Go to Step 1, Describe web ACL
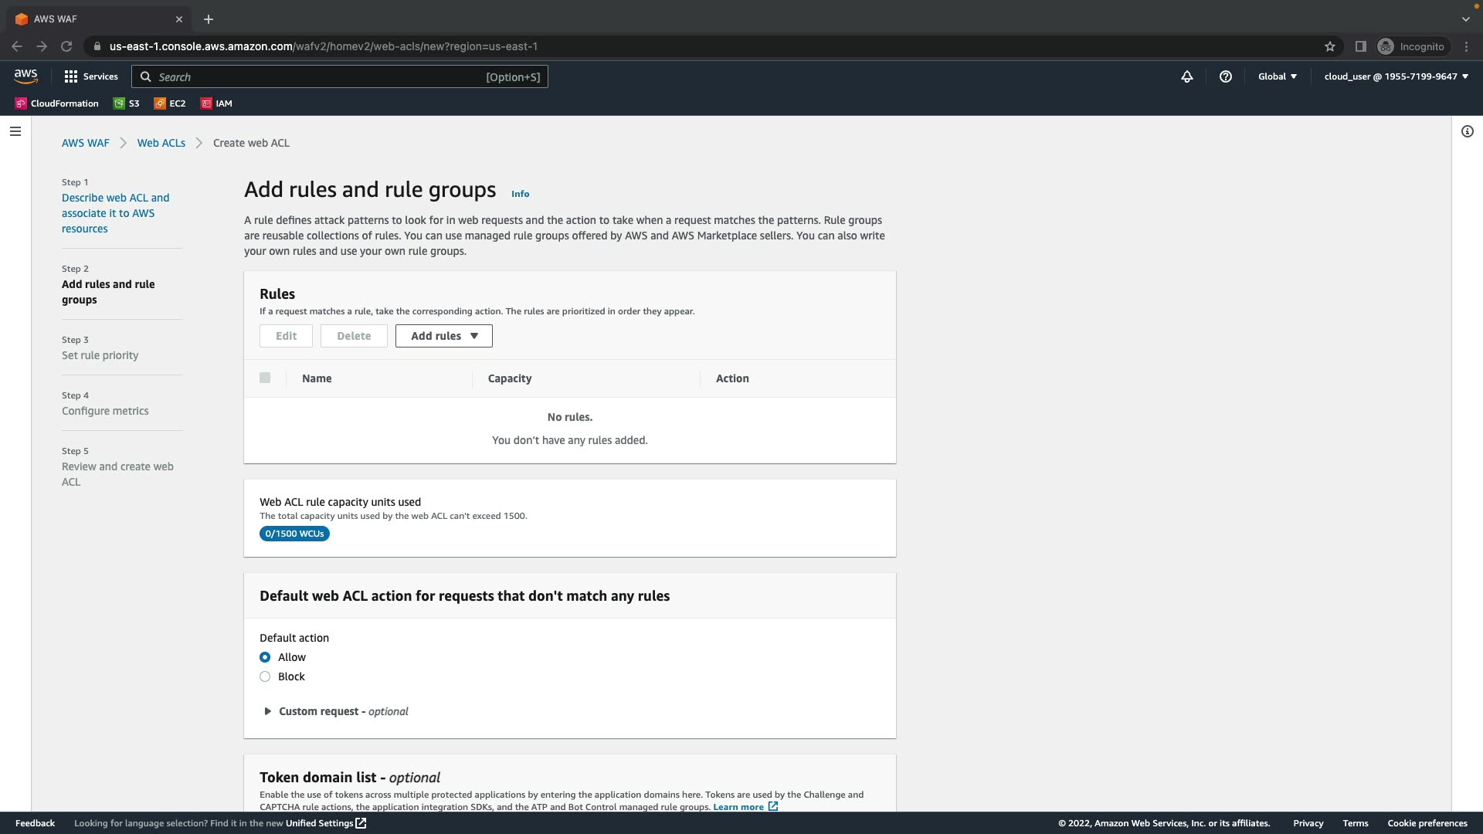The height and width of the screenshot is (834, 1483). 115,213
